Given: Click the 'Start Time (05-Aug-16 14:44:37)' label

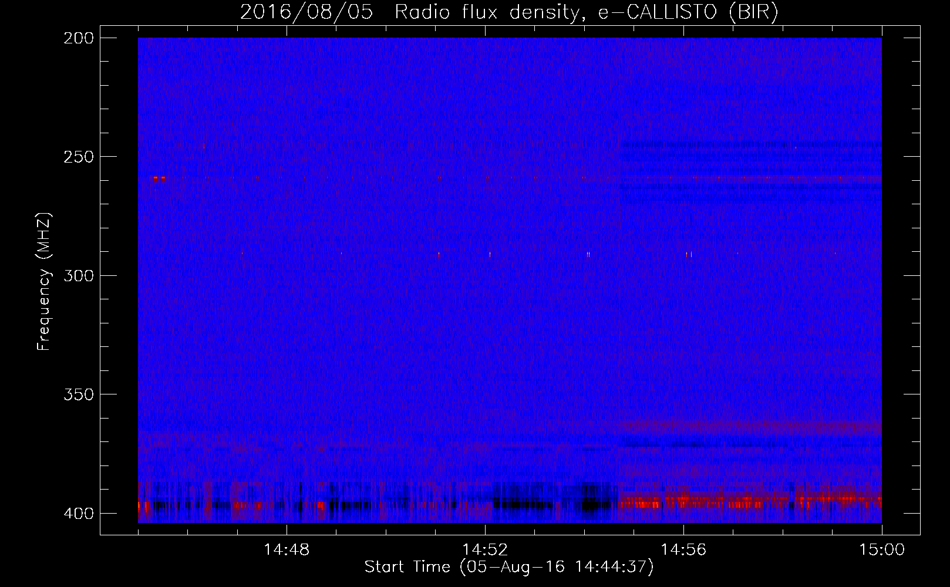Looking at the screenshot, I should coord(509,567).
